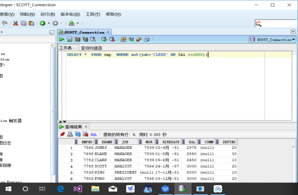Open the 导航(N) menu
298x195 pixels.
[28, 14]
